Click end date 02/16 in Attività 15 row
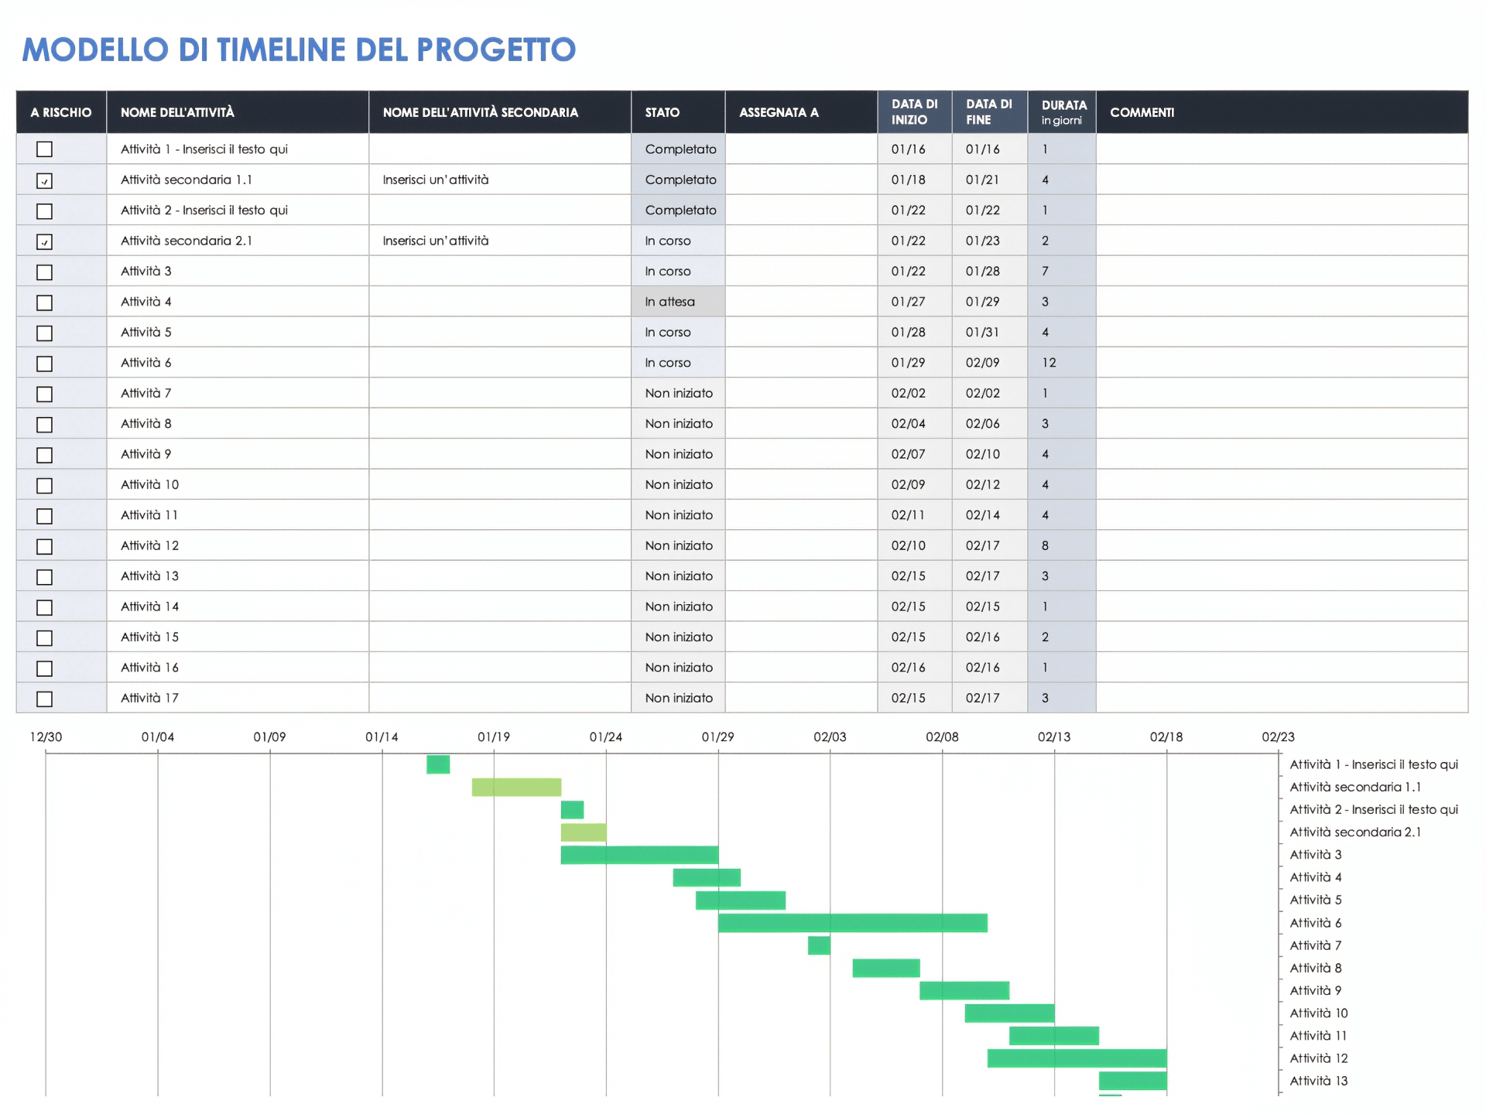This screenshot has height=1114, width=1486. pos(990,637)
